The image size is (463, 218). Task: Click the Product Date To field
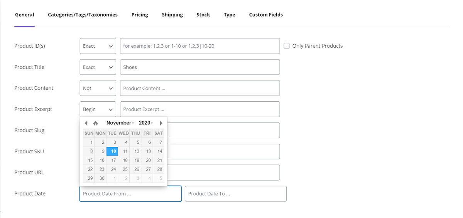click(235, 194)
